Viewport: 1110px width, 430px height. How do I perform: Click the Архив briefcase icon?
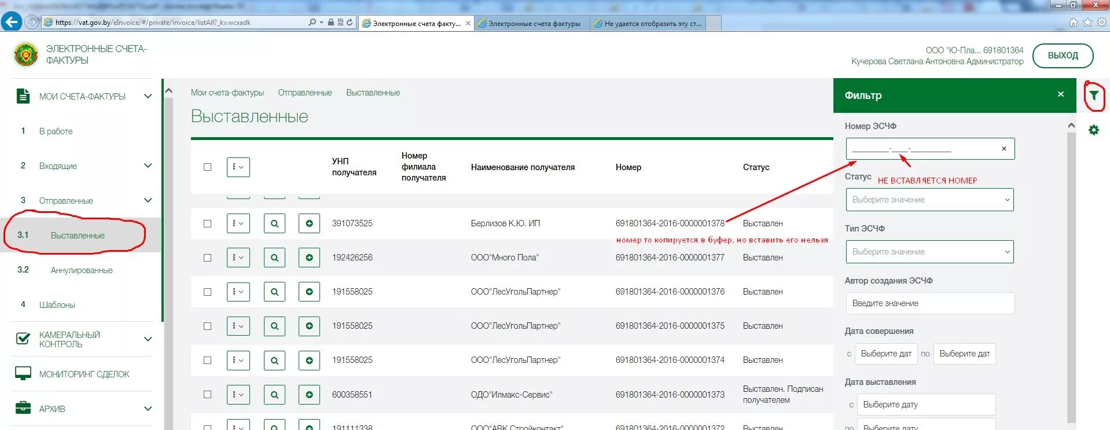click(23, 408)
